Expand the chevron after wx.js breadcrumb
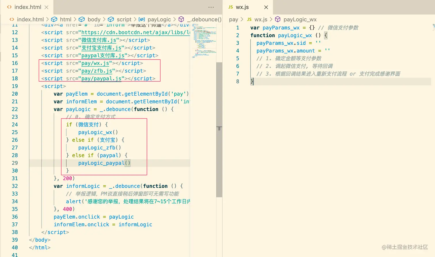The image size is (435, 257). click(x=271, y=19)
